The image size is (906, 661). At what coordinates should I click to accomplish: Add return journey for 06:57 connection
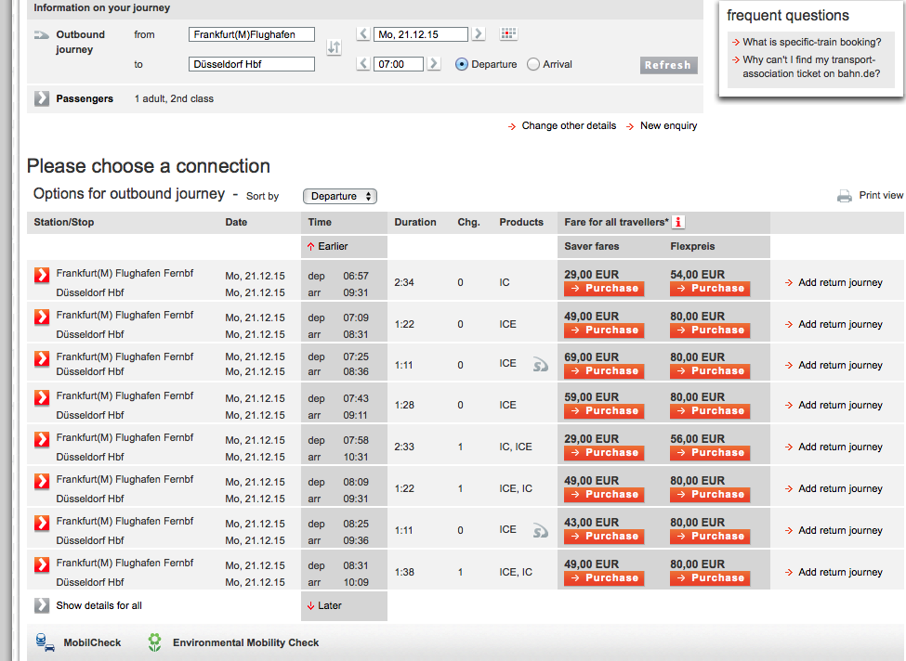tap(834, 282)
